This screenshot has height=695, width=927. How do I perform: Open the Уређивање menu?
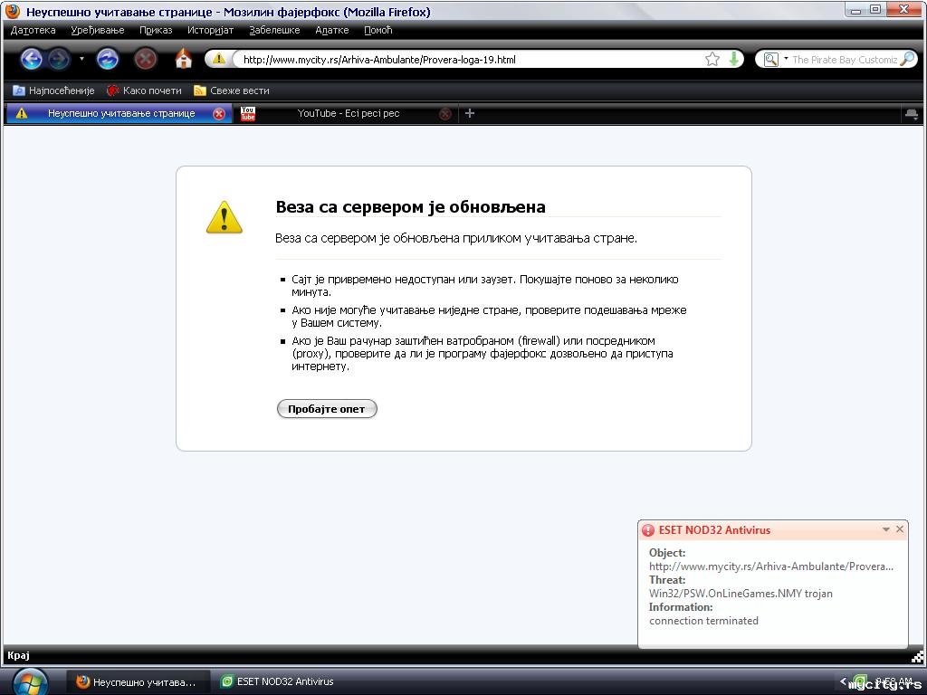point(98,30)
